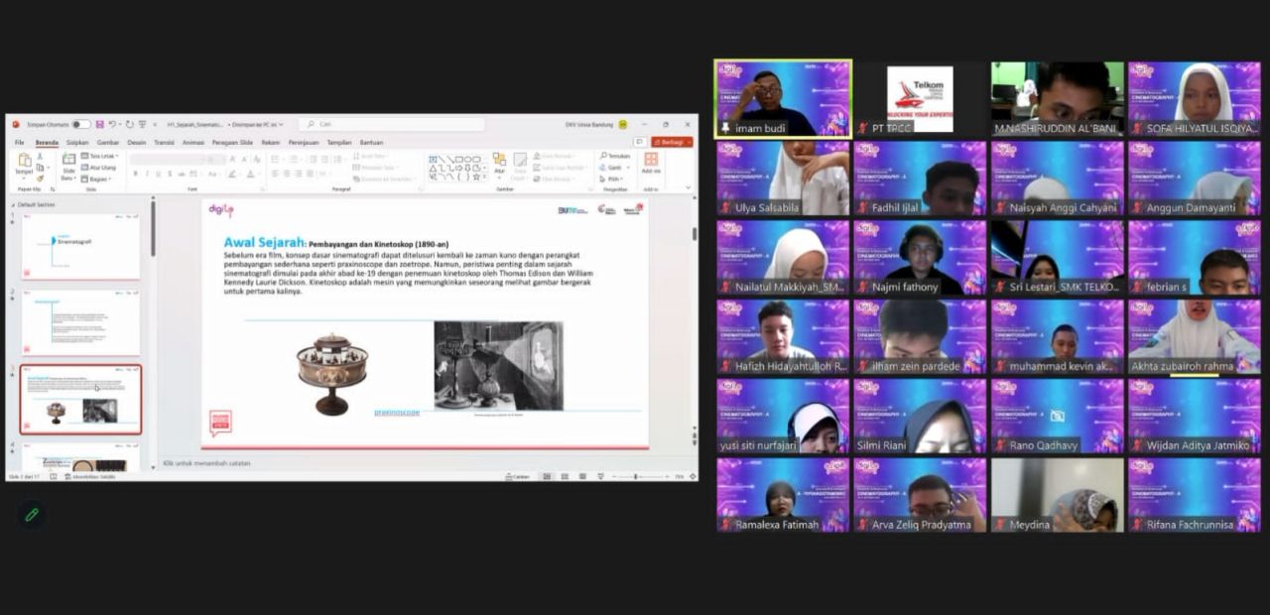Click the Slide Baru icon
The width and height of the screenshot is (1270, 615).
pyautogui.click(x=68, y=165)
